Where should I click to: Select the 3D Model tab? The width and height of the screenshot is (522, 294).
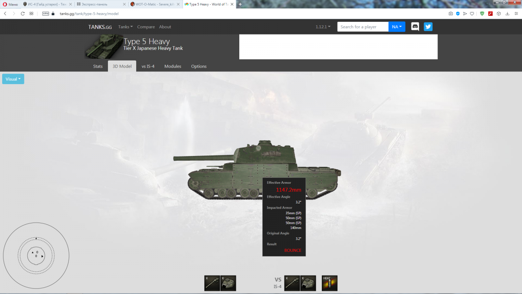click(x=122, y=66)
